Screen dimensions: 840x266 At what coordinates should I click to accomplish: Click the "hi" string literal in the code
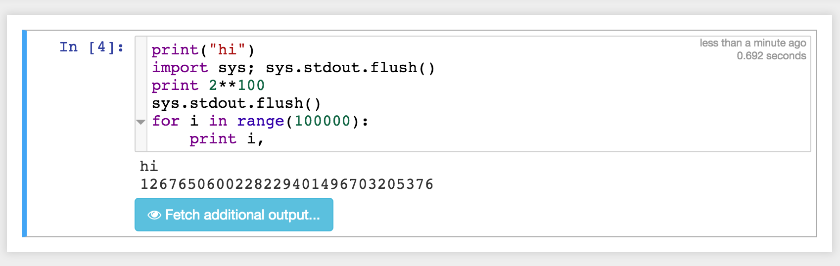pyautogui.click(x=227, y=50)
